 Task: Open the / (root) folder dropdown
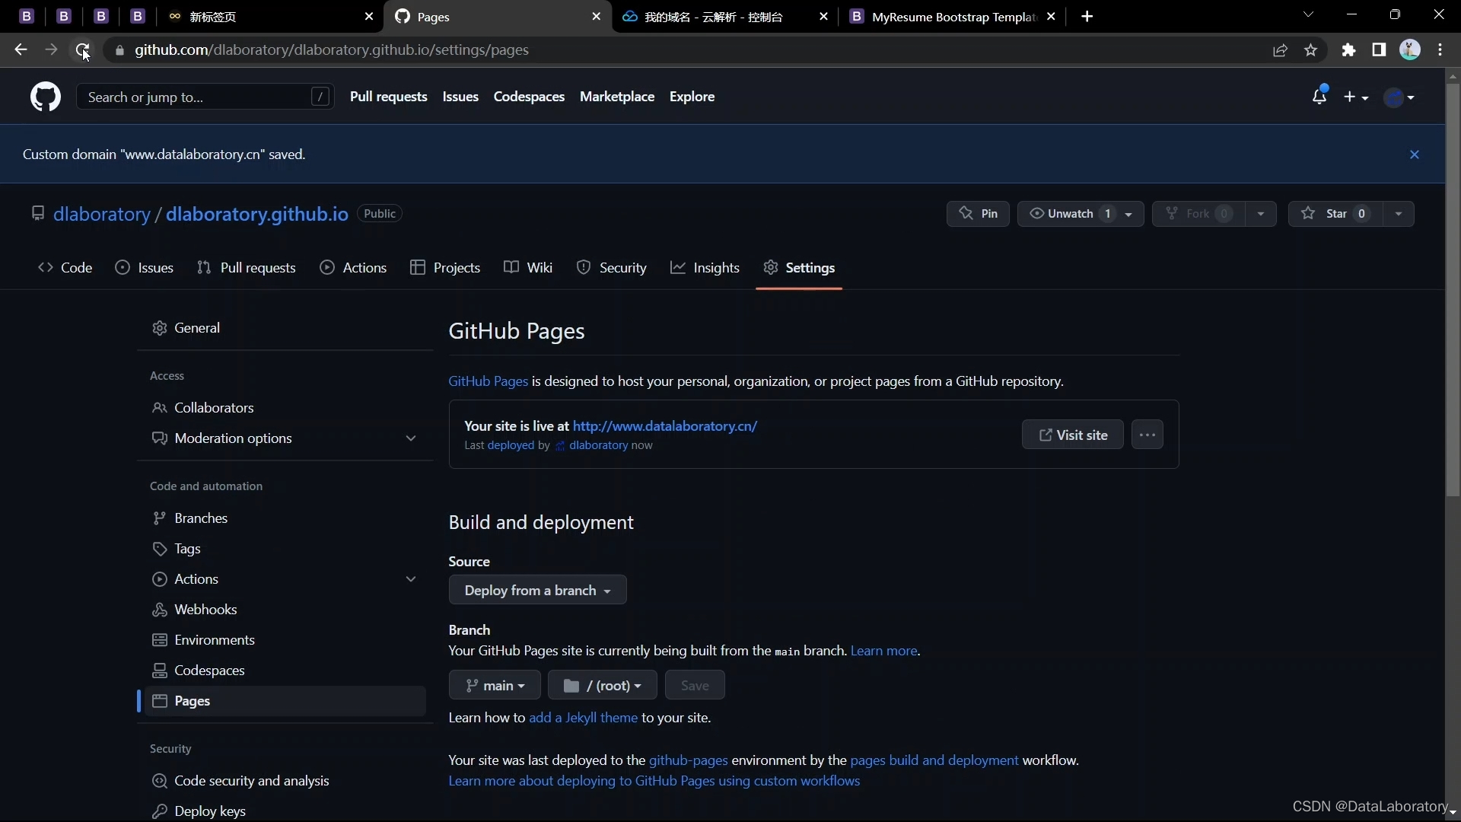[x=602, y=686]
